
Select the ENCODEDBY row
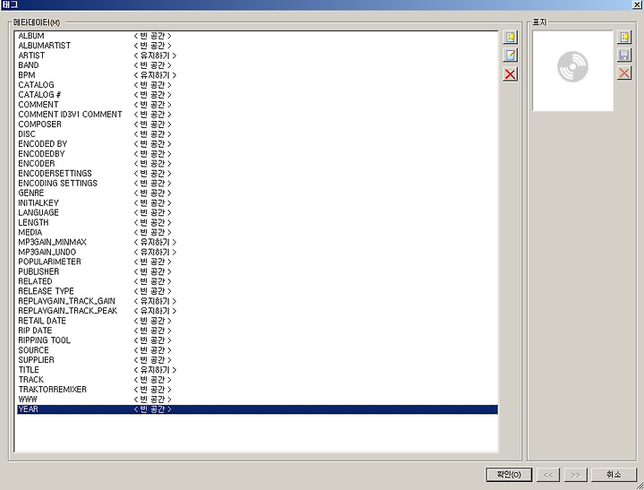click(x=258, y=154)
